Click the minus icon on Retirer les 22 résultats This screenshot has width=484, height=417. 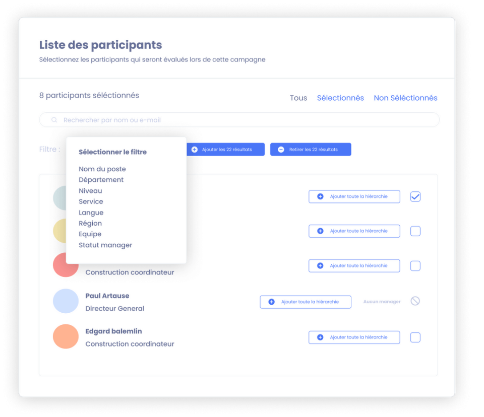tap(281, 149)
